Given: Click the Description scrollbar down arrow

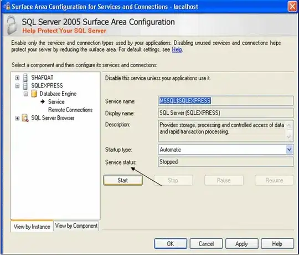Looking at the screenshot, I should point(289,137).
